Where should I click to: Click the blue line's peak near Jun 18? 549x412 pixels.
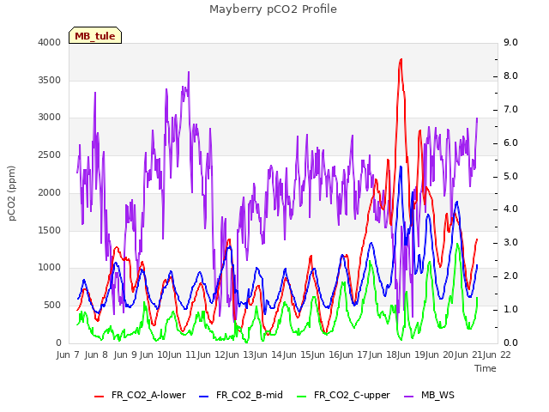[401, 167]
